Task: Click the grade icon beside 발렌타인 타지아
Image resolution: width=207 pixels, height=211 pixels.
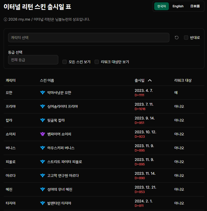Action: click(x=43, y=203)
